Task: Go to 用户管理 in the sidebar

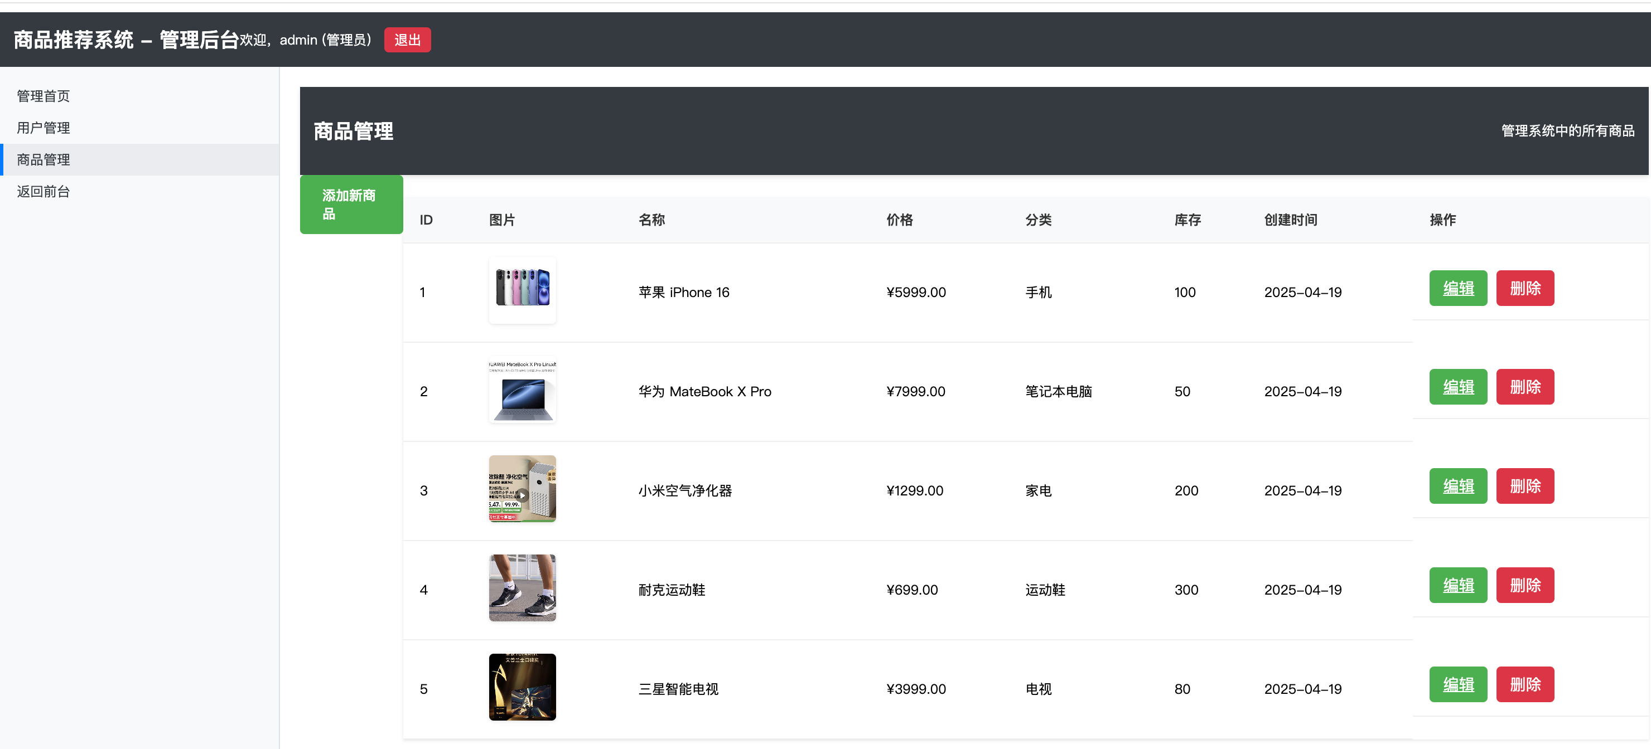Action: [43, 128]
